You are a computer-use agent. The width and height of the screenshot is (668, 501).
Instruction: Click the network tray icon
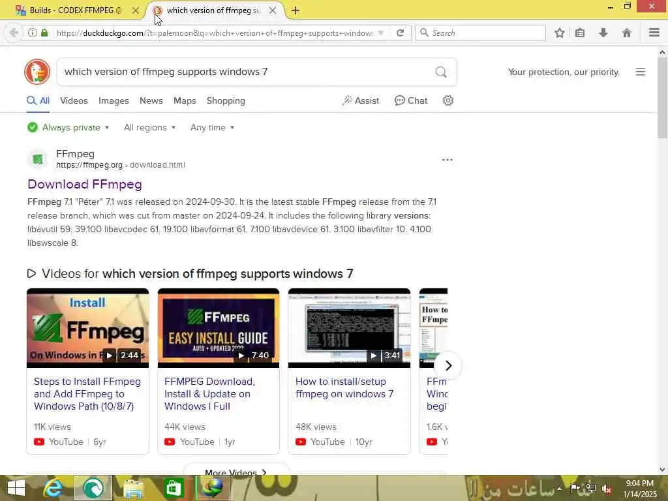tap(591, 489)
